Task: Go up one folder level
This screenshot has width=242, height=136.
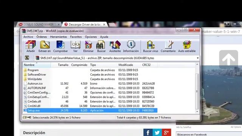Action: (x=27, y=58)
